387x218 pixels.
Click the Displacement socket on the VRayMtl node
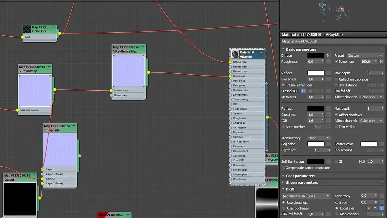tap(230, 90)
